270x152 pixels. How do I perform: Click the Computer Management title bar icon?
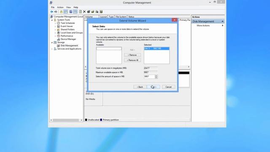pyautogui.click(x=51, y=3)
